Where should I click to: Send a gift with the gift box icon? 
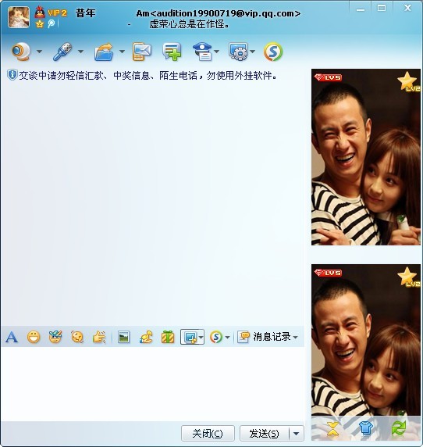(x=168, y=337)
